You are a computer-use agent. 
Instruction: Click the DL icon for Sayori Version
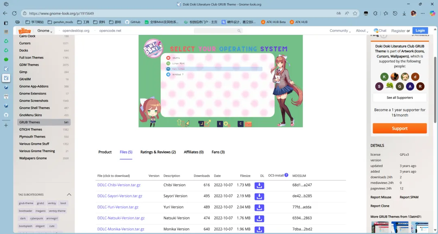pyautogui.click(x=259, y=196)
